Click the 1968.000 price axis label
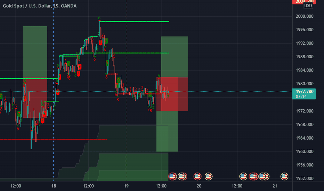 tap(305, 125)
